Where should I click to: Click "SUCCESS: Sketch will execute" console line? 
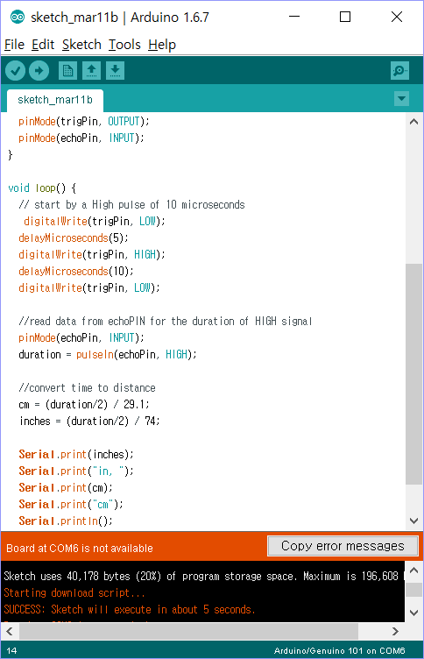pos(130,610)
